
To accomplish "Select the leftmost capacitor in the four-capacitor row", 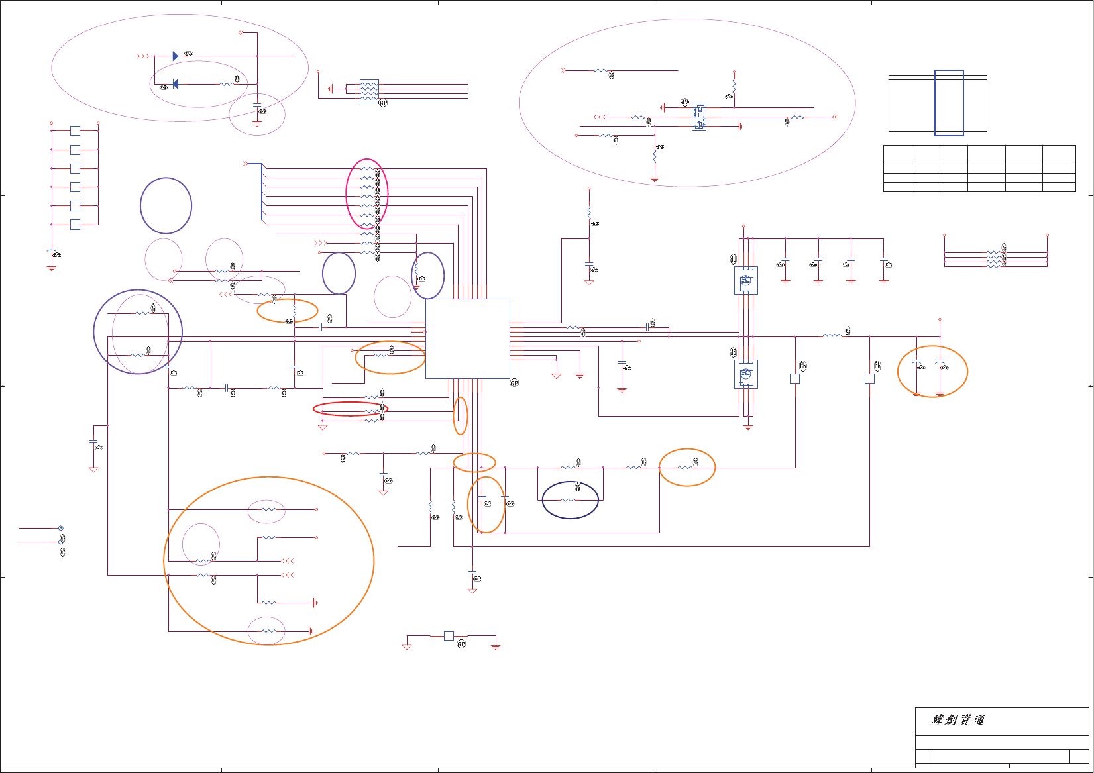I will click(786, 259).
